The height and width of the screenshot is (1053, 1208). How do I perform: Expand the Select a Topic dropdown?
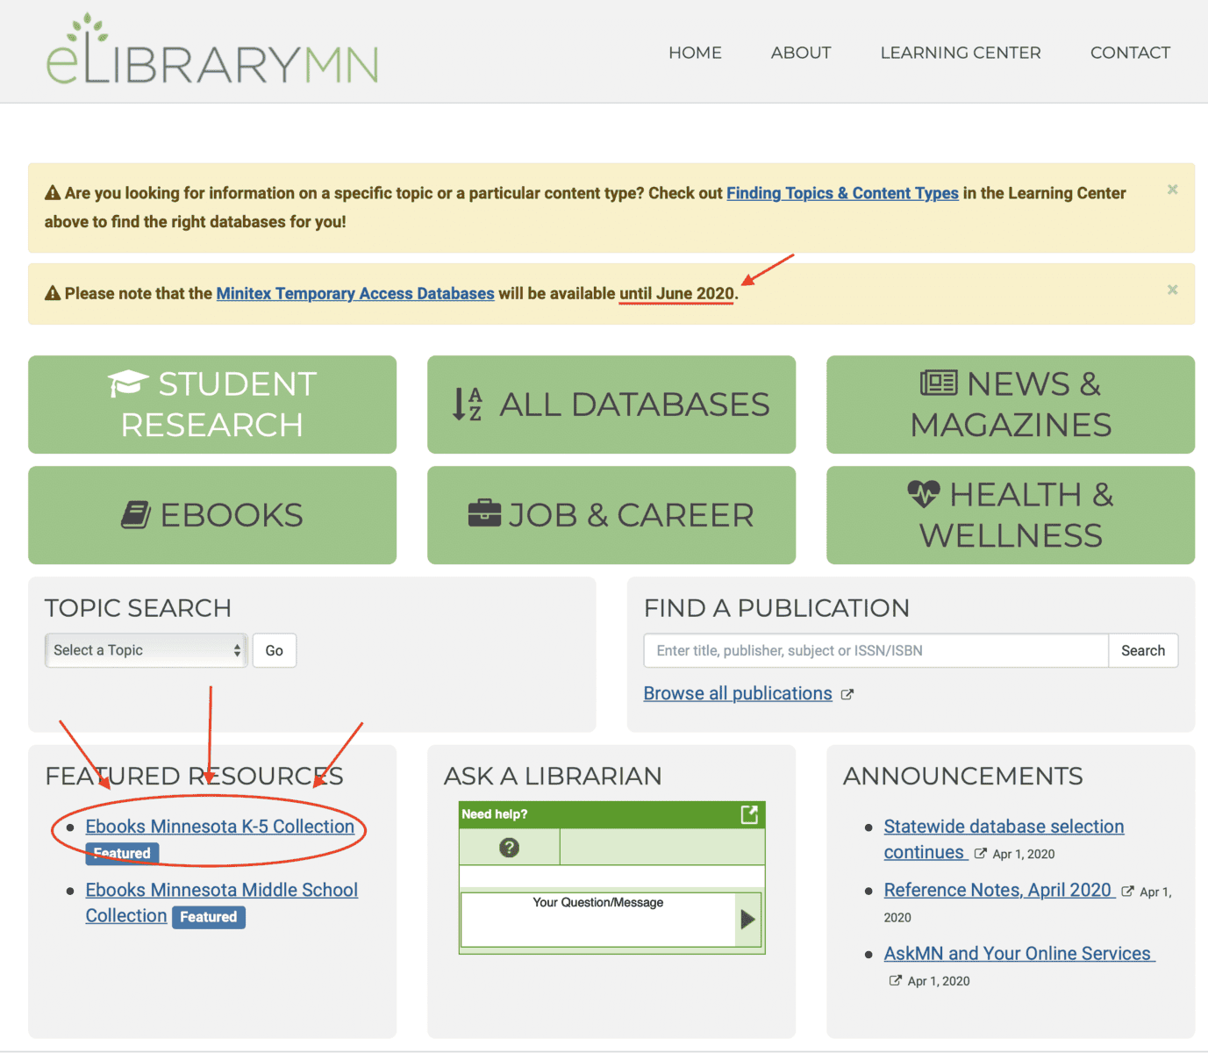pyautogui.click(x=146, y=650)
